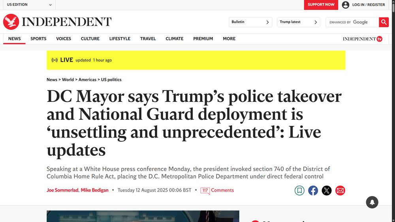Follow the World breadcrumb link
Screen dimensions: 395x222
68,80
